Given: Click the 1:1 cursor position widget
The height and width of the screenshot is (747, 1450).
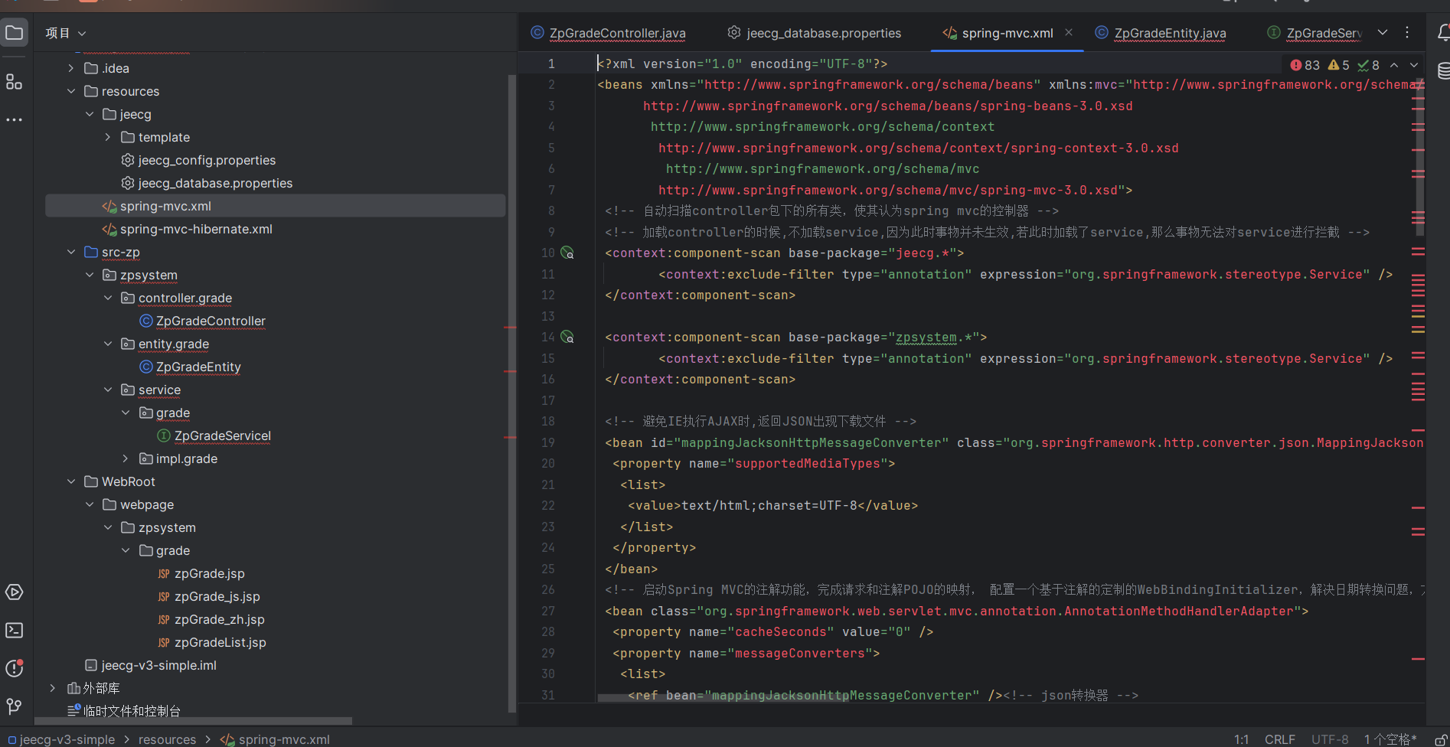Looking at the screenshot, I should [1241, 739].
